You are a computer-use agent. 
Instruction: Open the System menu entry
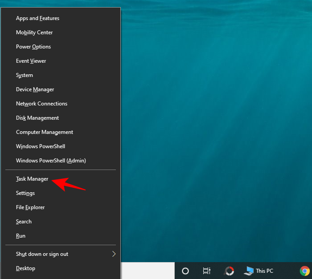coord(25,75)
